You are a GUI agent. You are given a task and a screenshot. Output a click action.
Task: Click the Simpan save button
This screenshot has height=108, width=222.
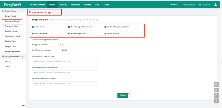tap(123, 95)
